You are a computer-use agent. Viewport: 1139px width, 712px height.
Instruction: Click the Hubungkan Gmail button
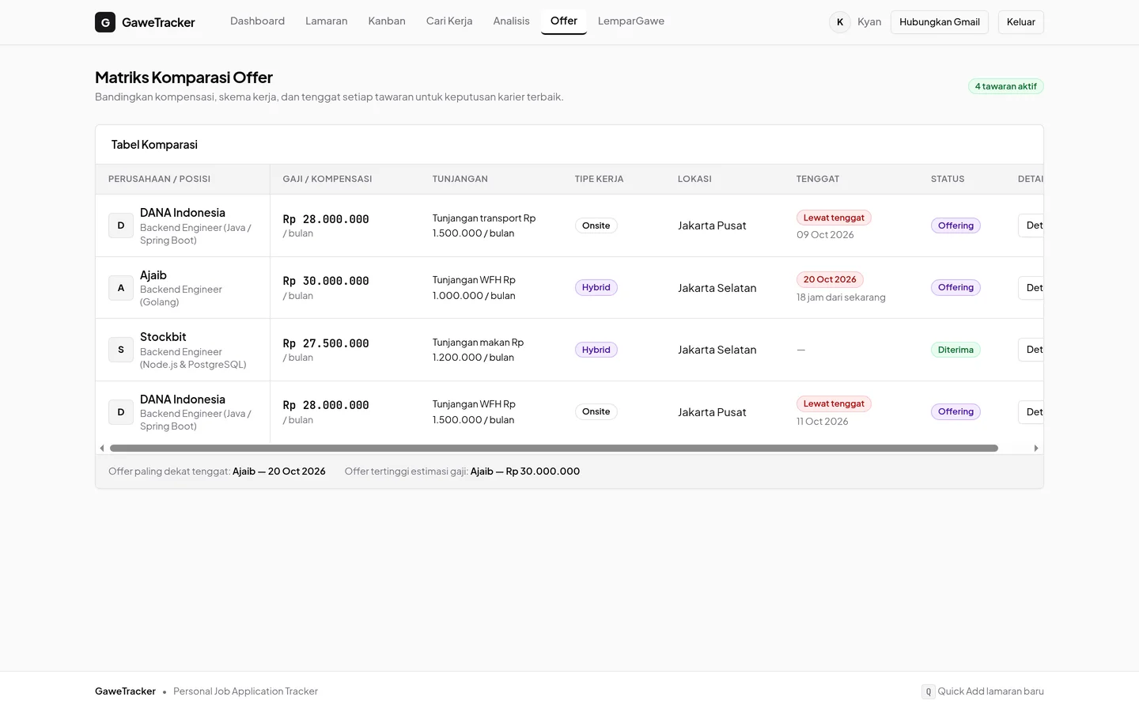tap(940, 22)
